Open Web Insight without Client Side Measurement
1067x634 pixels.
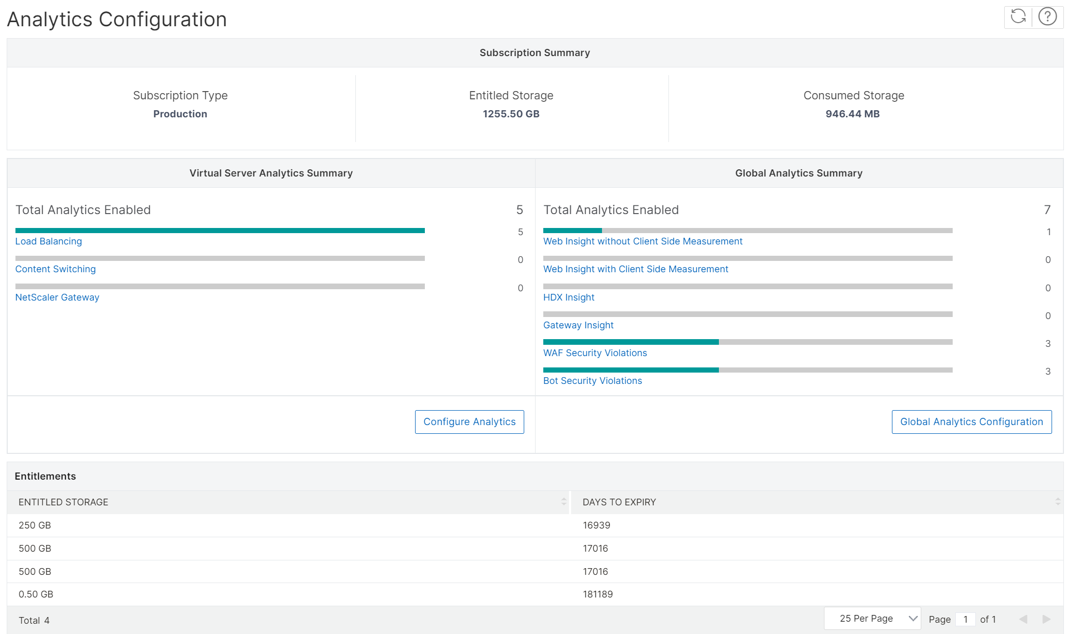(x=643, y=241)
